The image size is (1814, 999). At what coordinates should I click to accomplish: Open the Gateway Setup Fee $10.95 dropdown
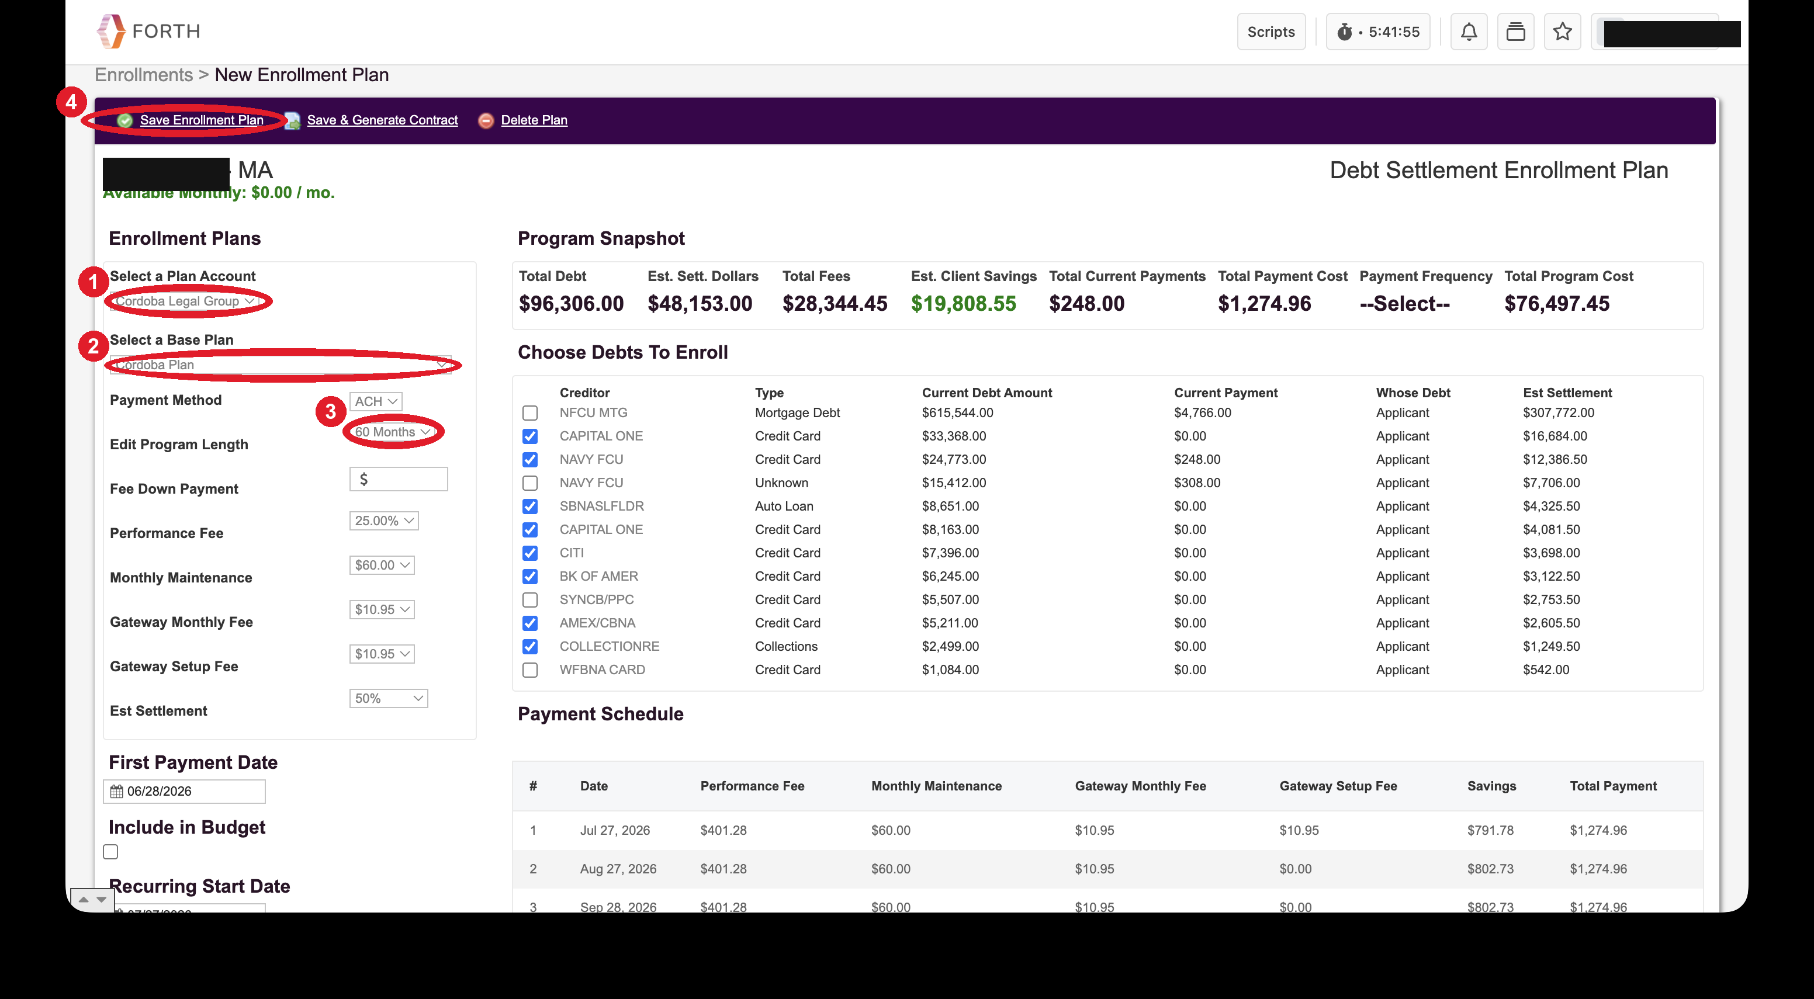[x=382, y=654]
